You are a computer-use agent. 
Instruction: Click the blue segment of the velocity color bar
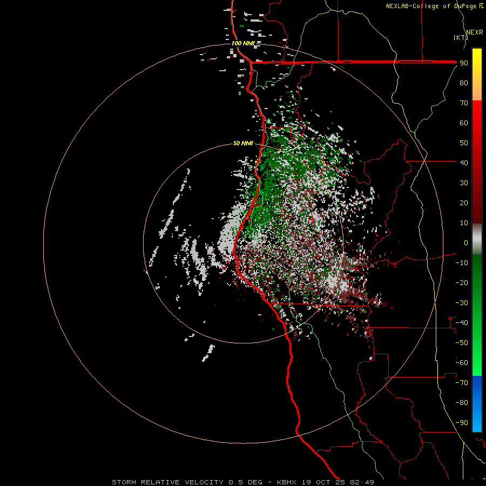coord(477,403)
